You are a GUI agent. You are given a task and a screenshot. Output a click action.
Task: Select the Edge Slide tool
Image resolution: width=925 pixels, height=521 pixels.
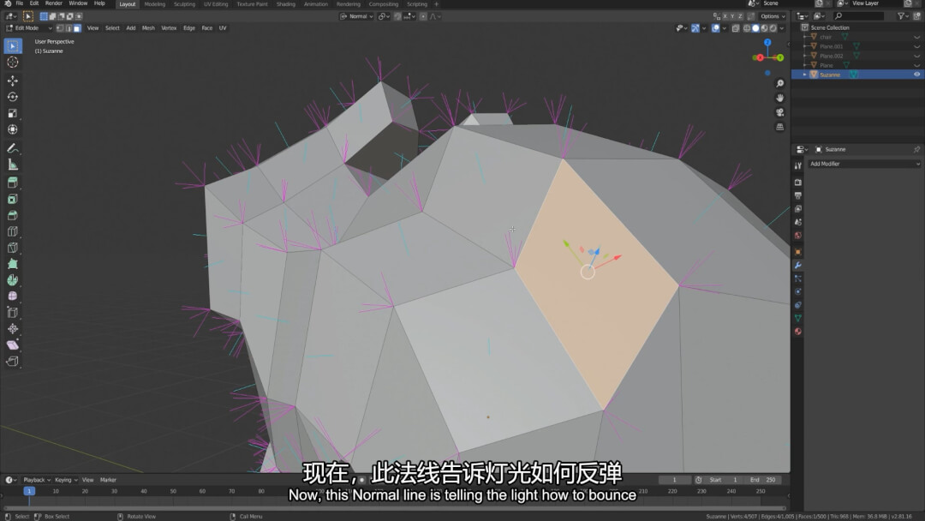click(x=12, y=313)
